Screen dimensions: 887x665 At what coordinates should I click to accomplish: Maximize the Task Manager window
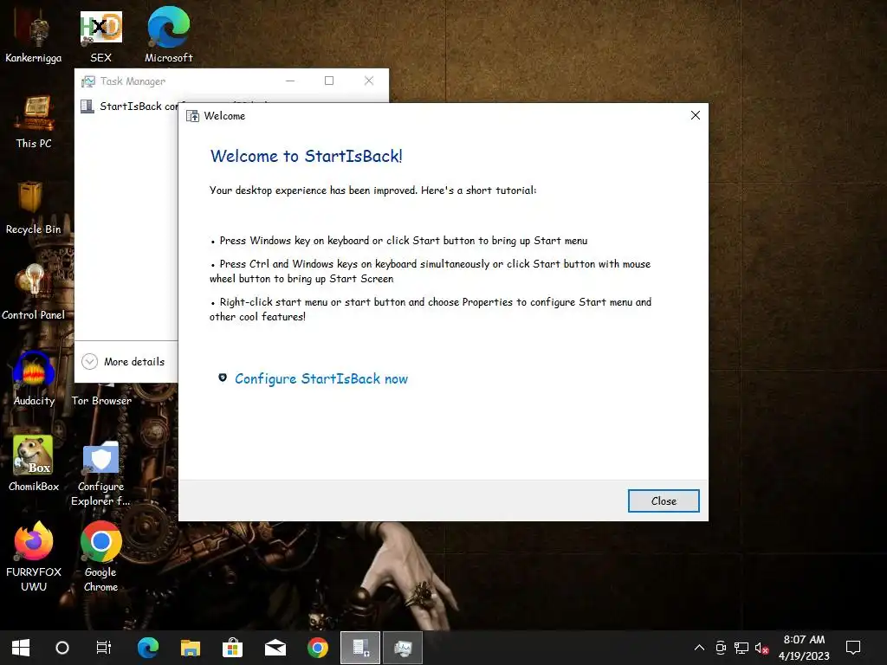(x=329, y=81)
